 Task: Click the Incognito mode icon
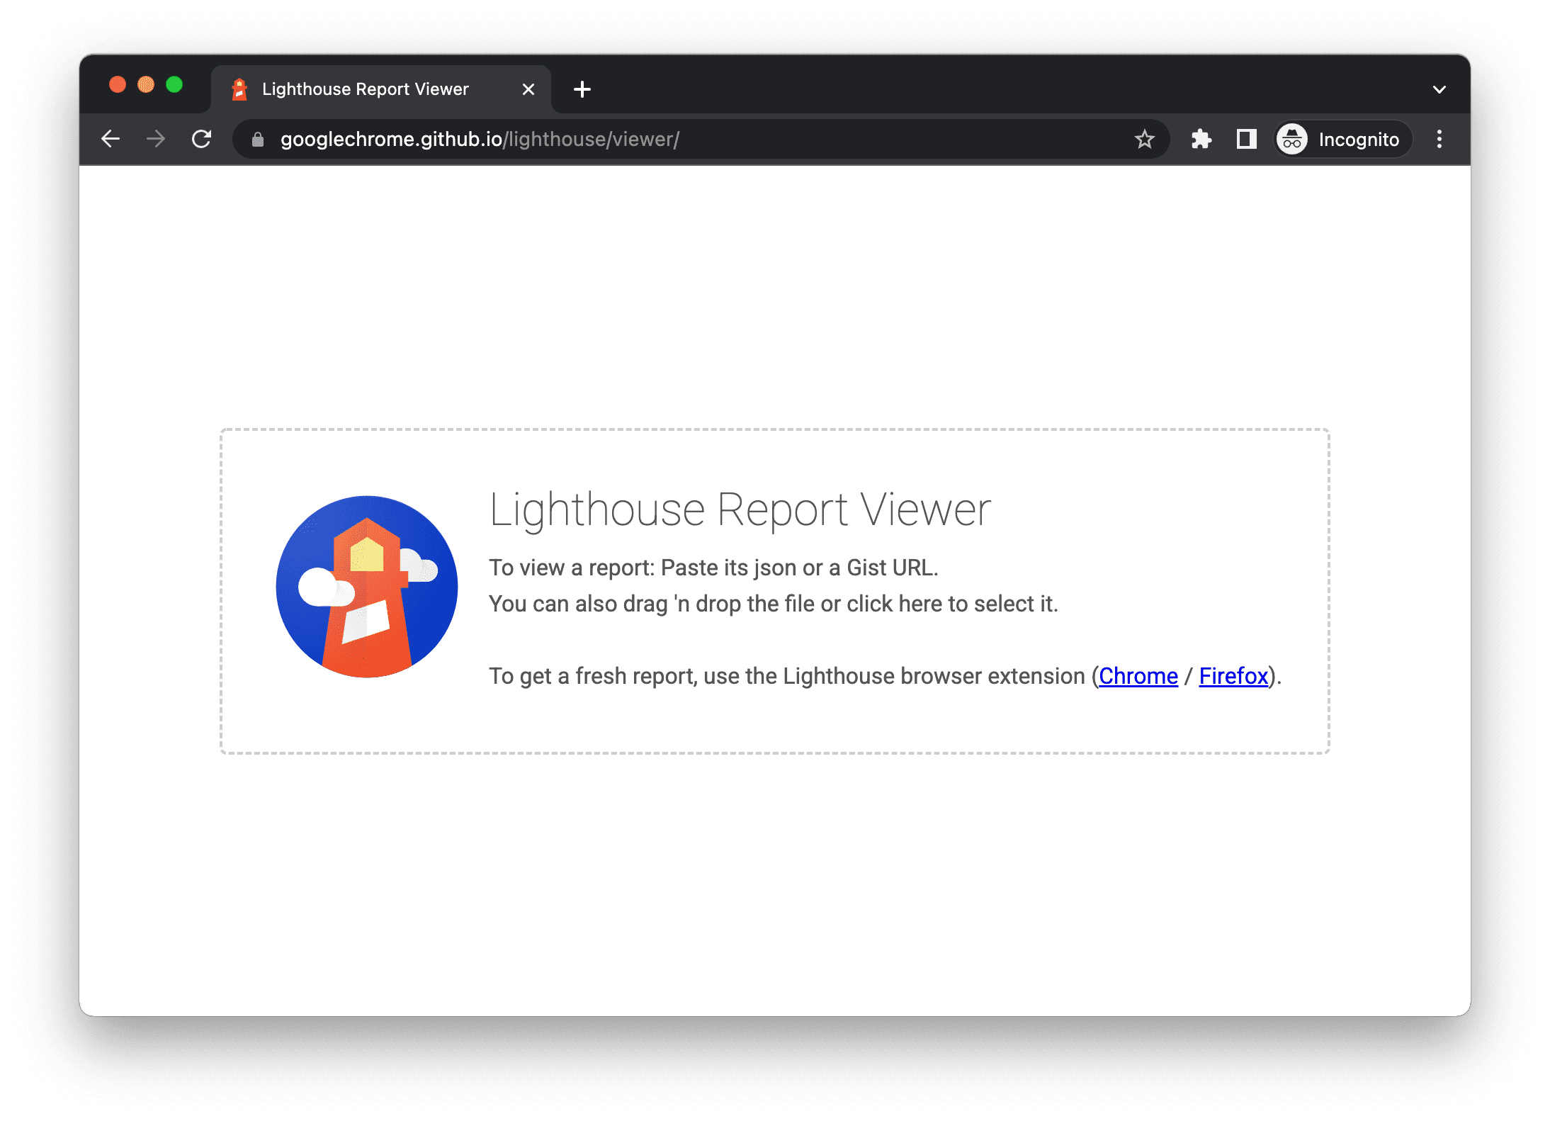[x=1291, y=137]
